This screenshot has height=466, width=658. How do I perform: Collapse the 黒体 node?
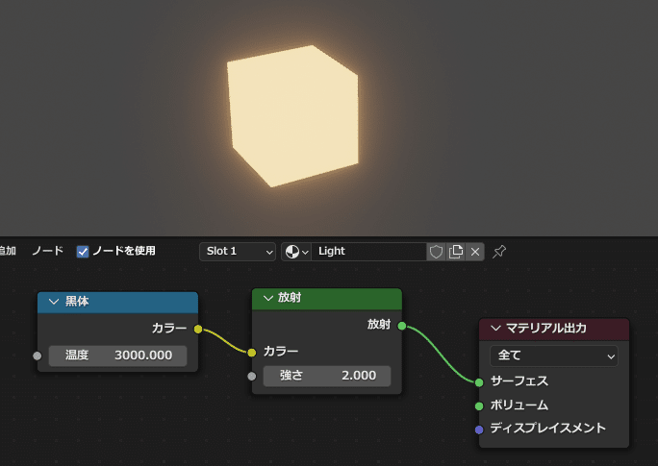(x=54, y=302)
